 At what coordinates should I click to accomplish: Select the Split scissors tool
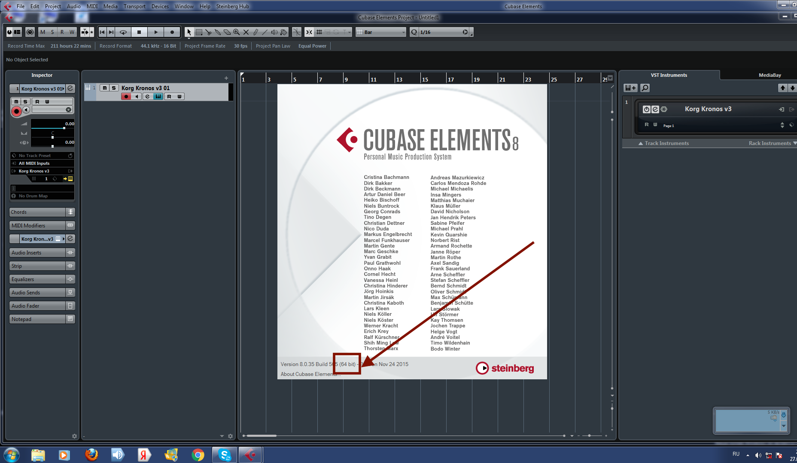click(208, 32)
